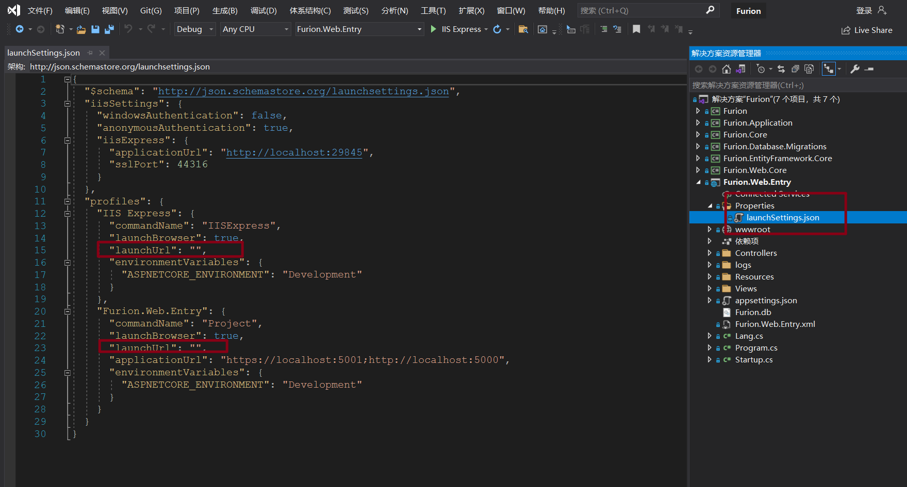Expand the Controllers folder in tree
The image size is (907, 487).
710,253
